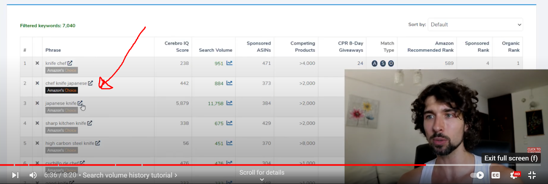Click the chef knife japanese phrase
The image size is (548, 184).
66,83
